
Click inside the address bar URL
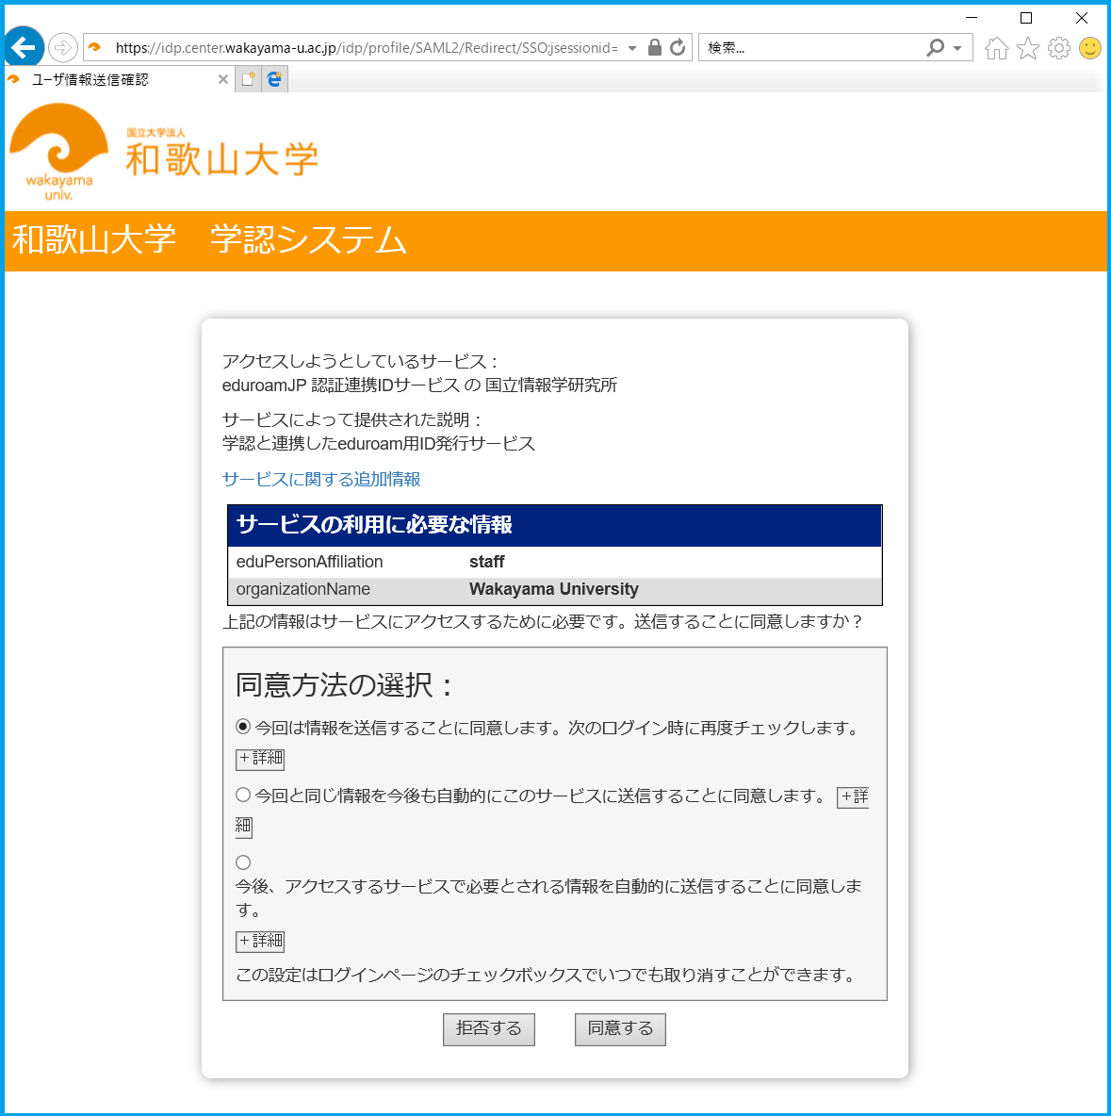point(367,48)
